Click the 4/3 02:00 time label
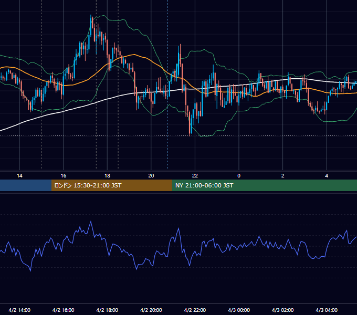Viewport: 357px width, 315px height. [282, 310]
